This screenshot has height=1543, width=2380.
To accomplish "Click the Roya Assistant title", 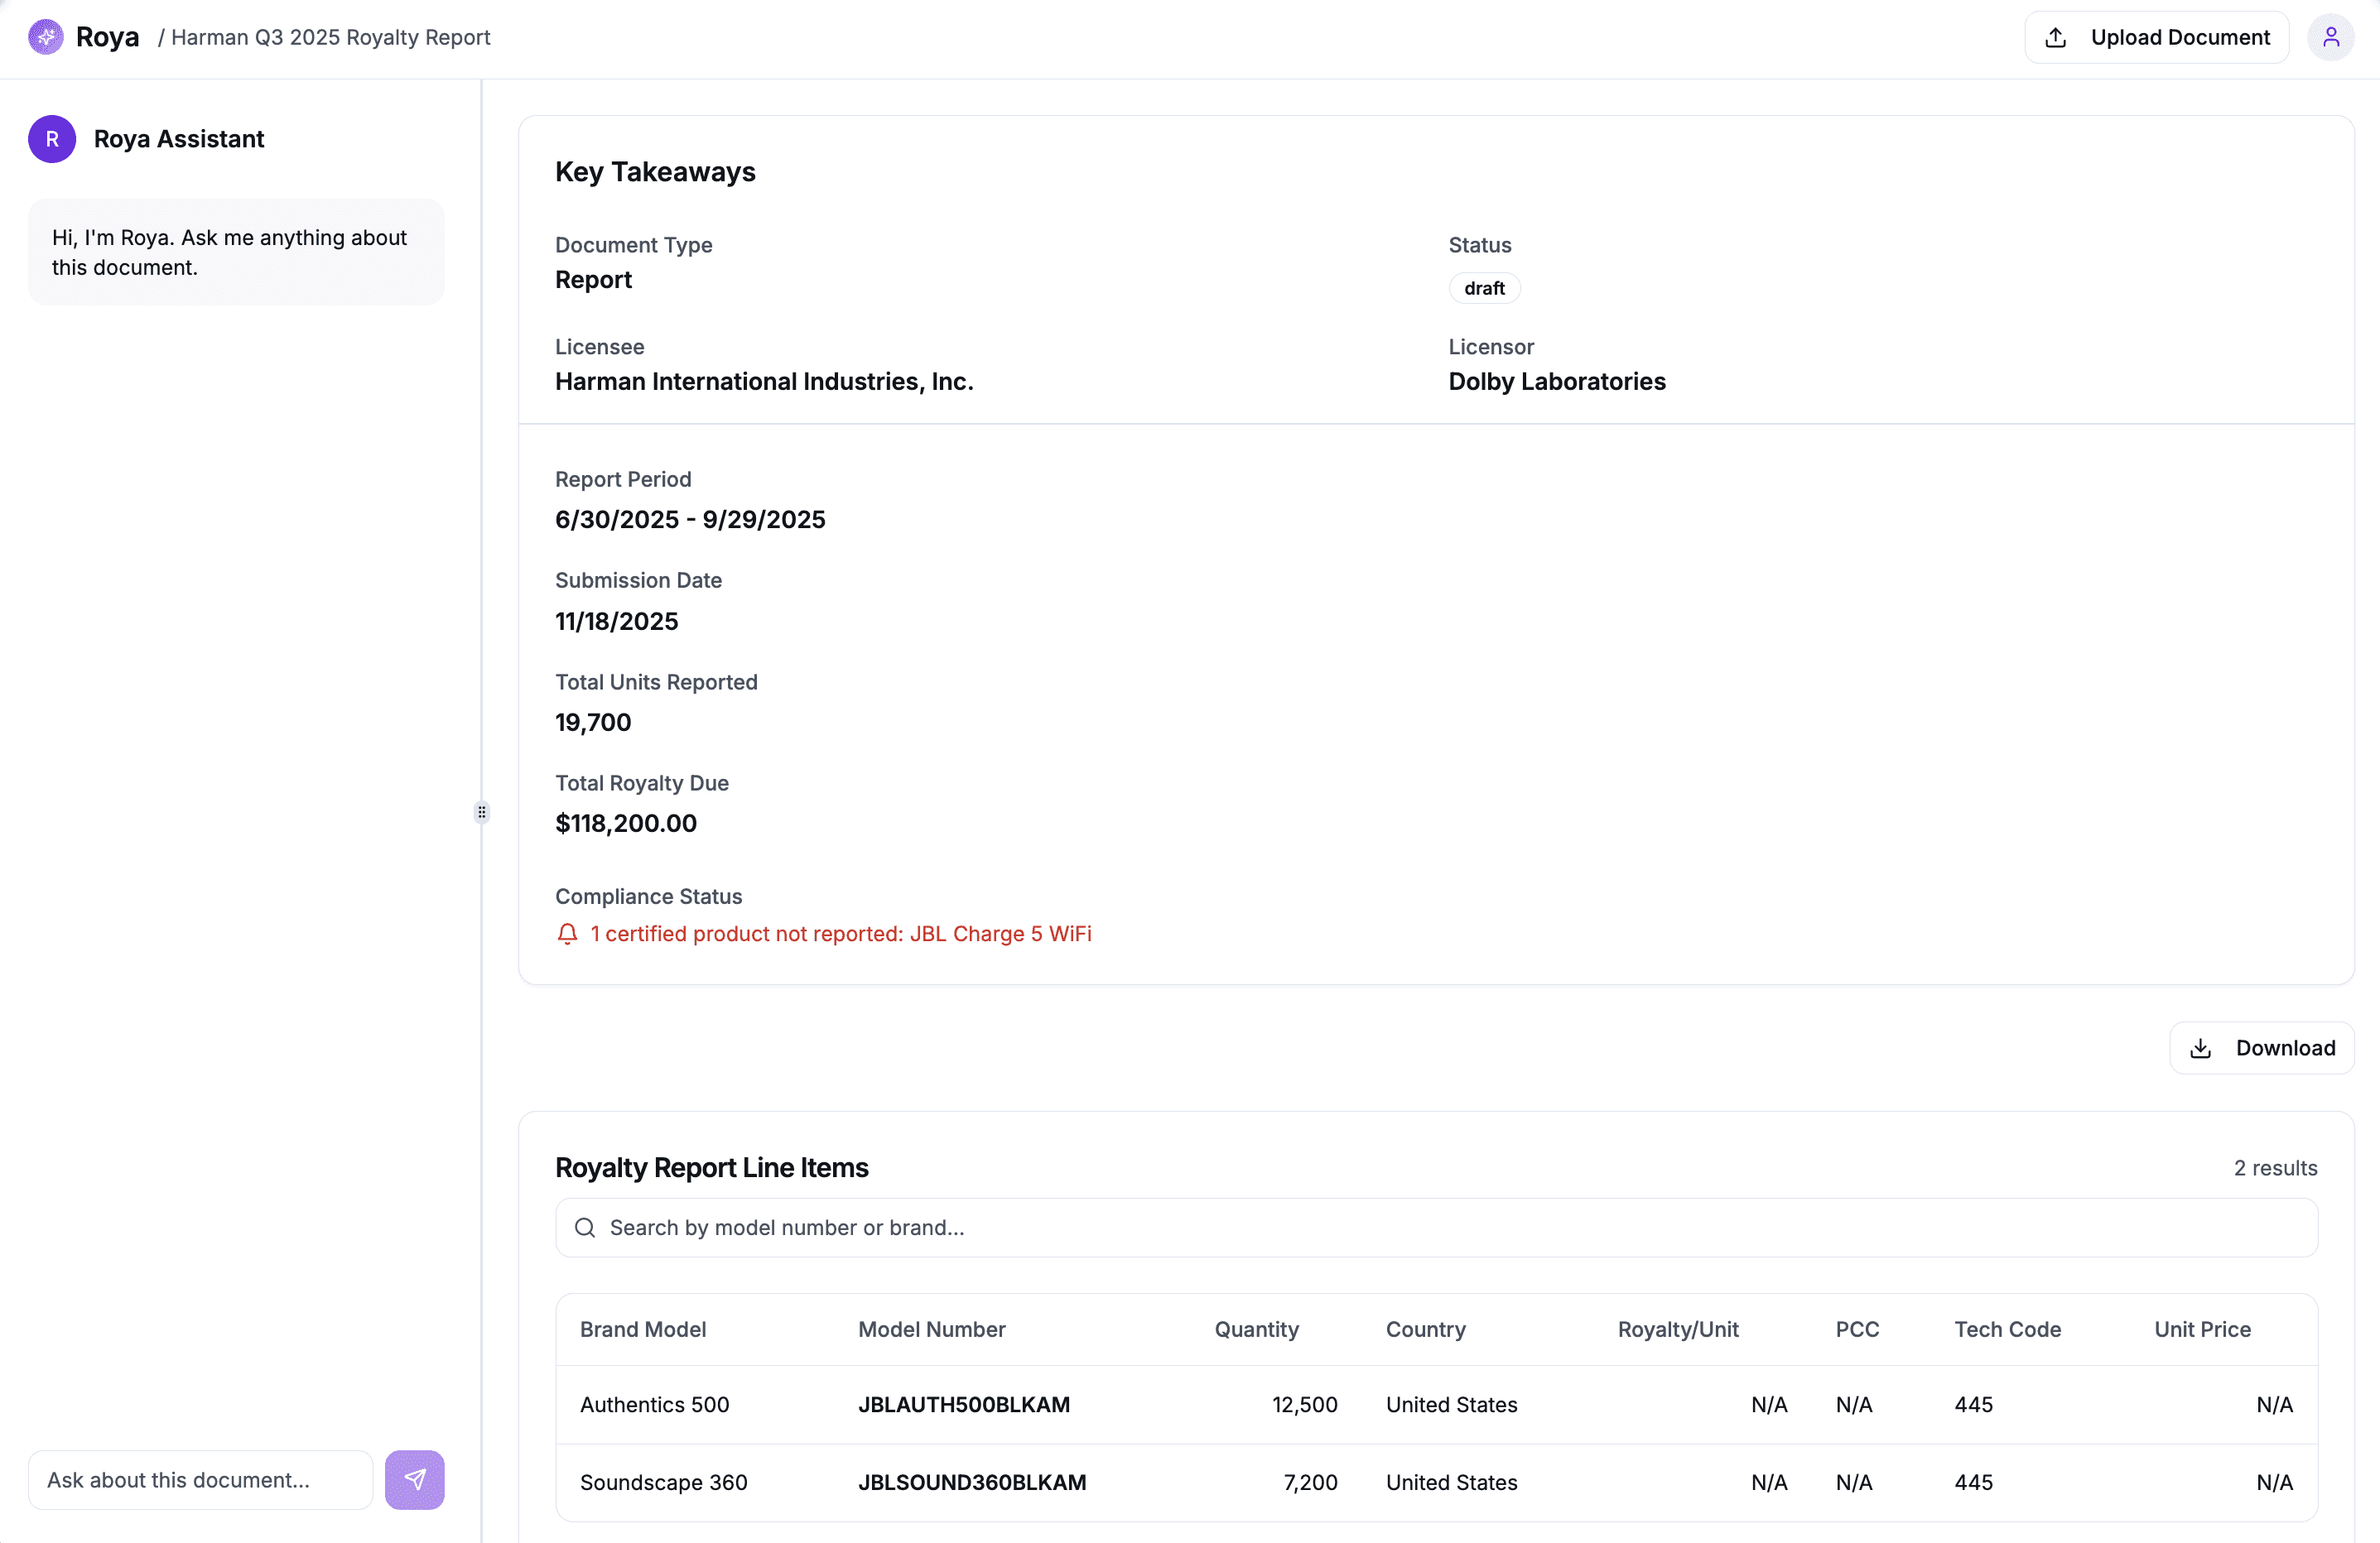I will [179, 139].
